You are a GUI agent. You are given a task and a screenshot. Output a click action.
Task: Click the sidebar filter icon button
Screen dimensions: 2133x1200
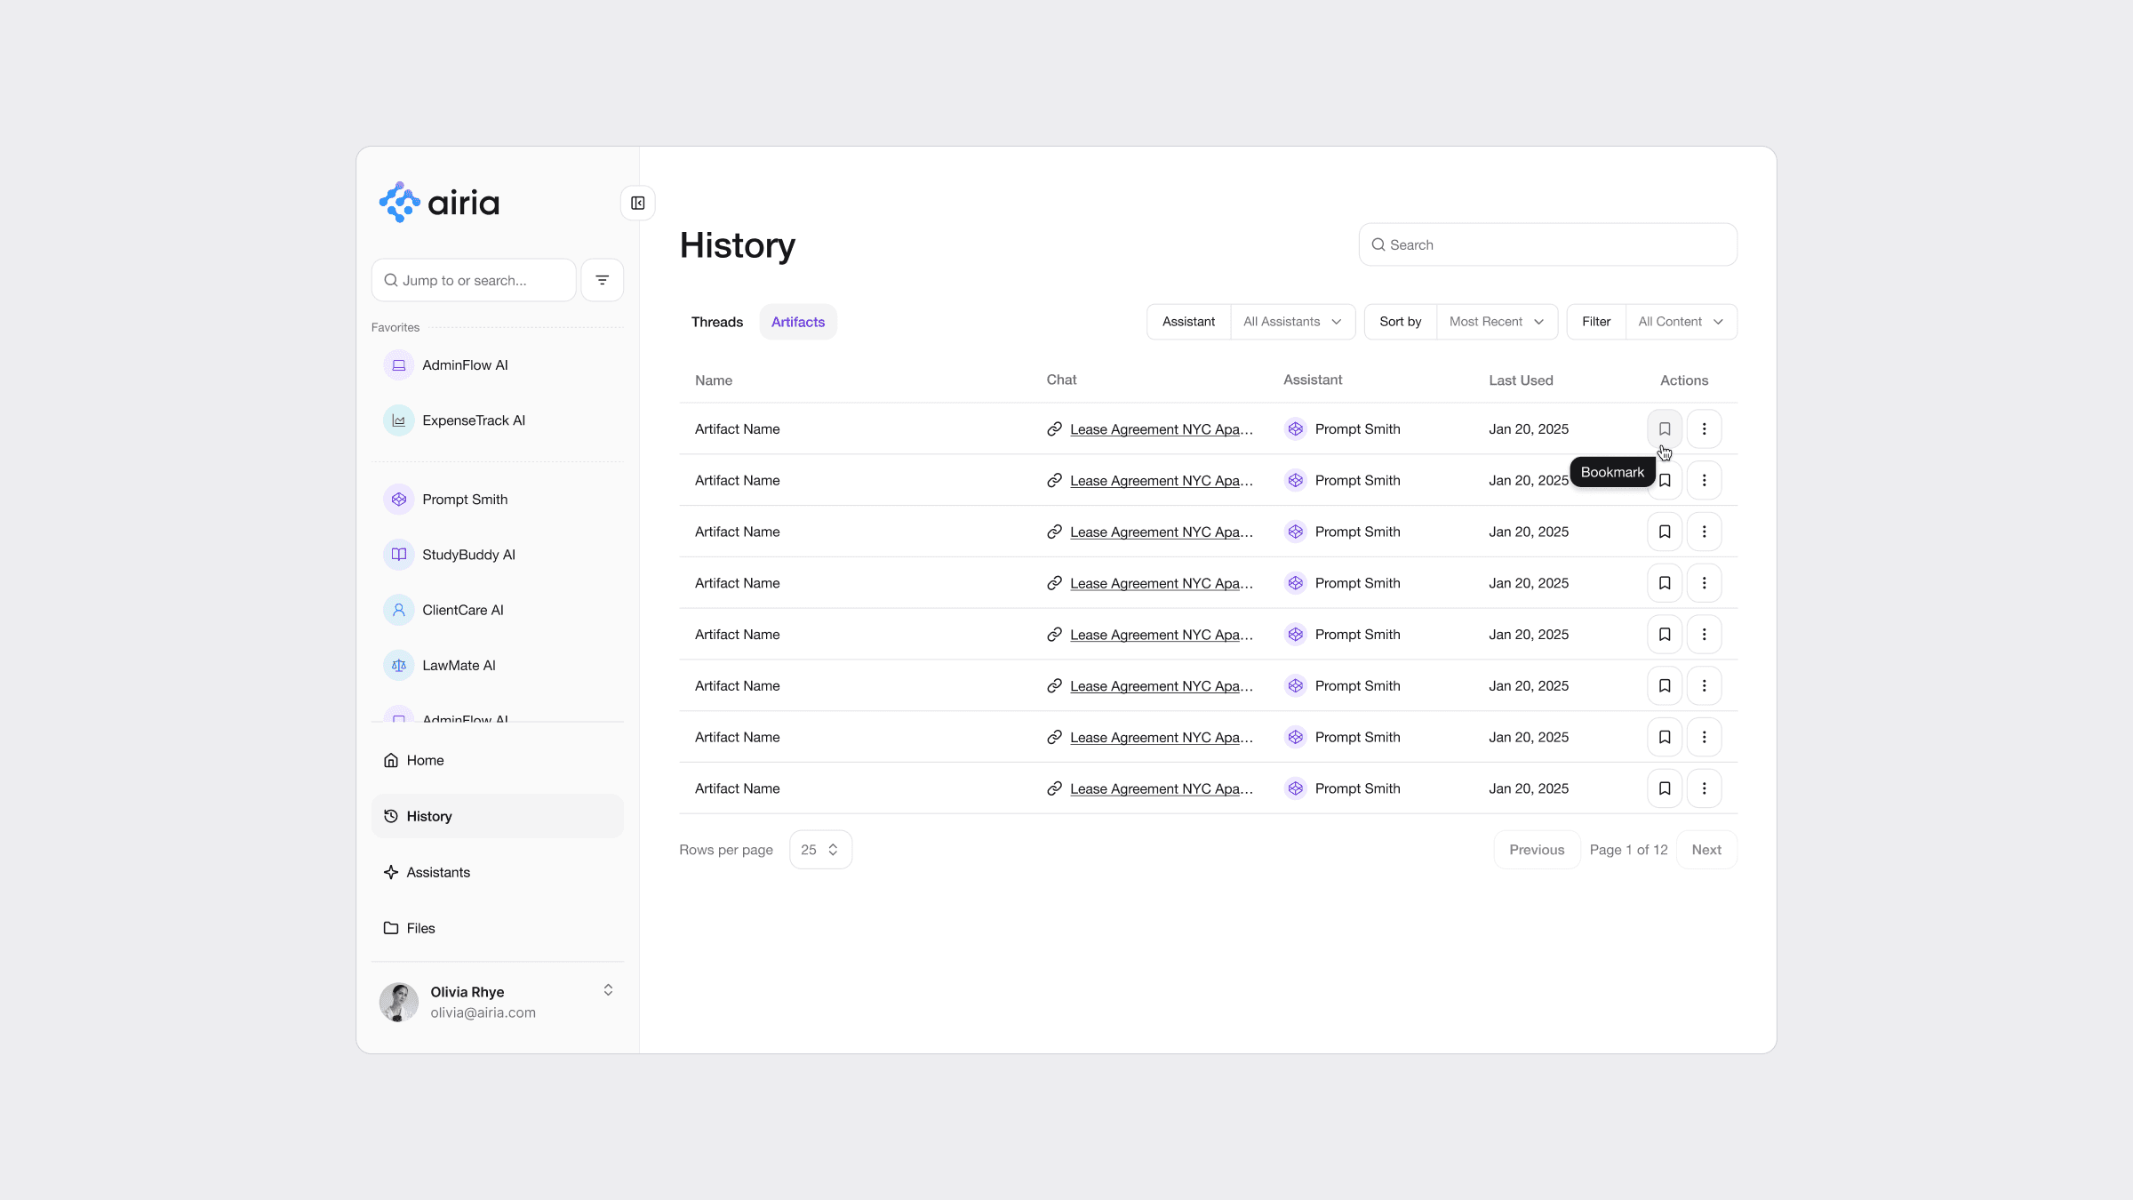[602, 280]
